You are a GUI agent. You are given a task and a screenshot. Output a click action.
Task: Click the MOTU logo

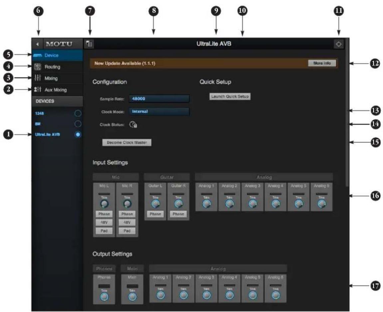pyautogui.click(x=59, y=44)
